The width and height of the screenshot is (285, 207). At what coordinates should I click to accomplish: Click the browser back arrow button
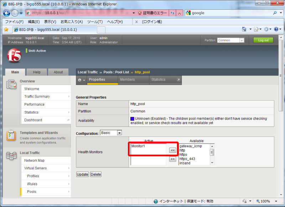tap(6, 13)
